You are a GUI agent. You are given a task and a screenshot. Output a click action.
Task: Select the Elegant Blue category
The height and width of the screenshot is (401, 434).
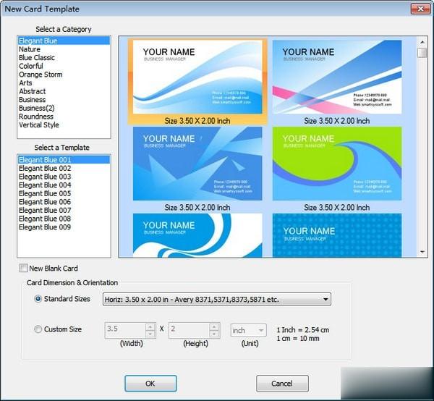click(x=64, y=41)
